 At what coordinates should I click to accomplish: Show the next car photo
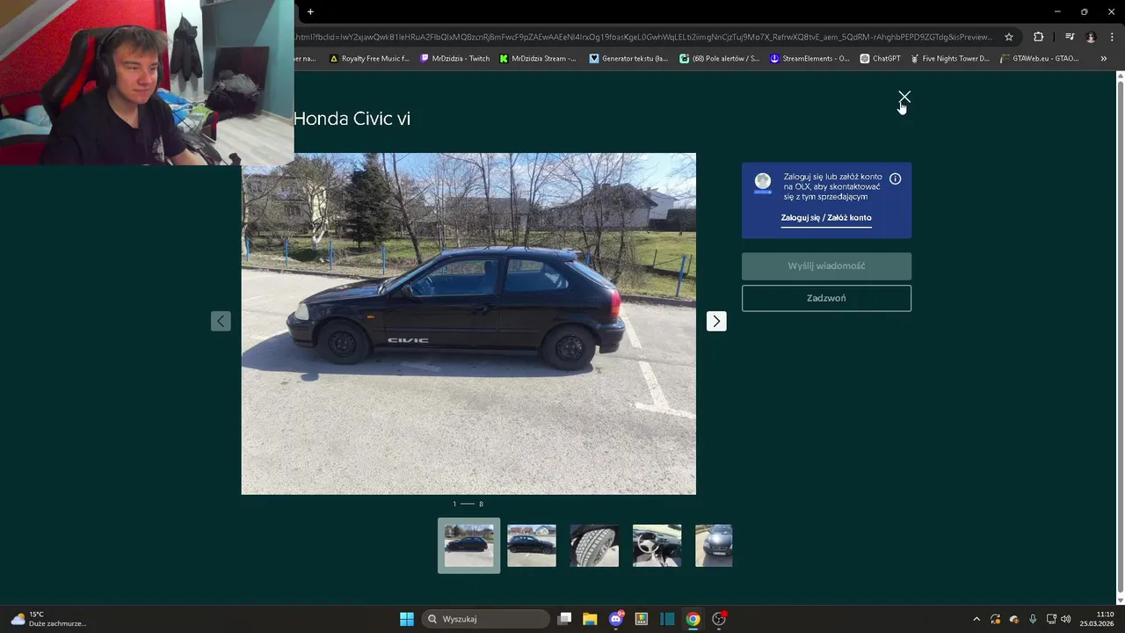coord(716,321)
